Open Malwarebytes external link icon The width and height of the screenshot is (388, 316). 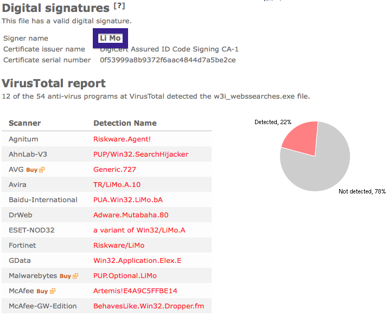tap(75, 276)
